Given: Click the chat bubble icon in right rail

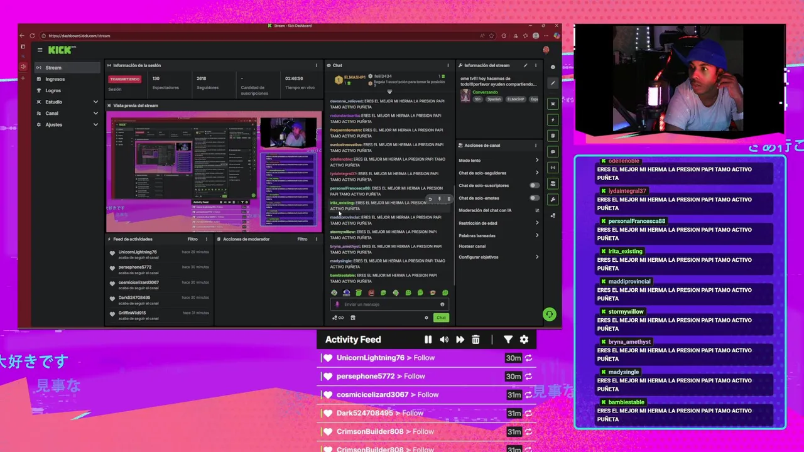Looking at the screenshot, I should point(553,152).
